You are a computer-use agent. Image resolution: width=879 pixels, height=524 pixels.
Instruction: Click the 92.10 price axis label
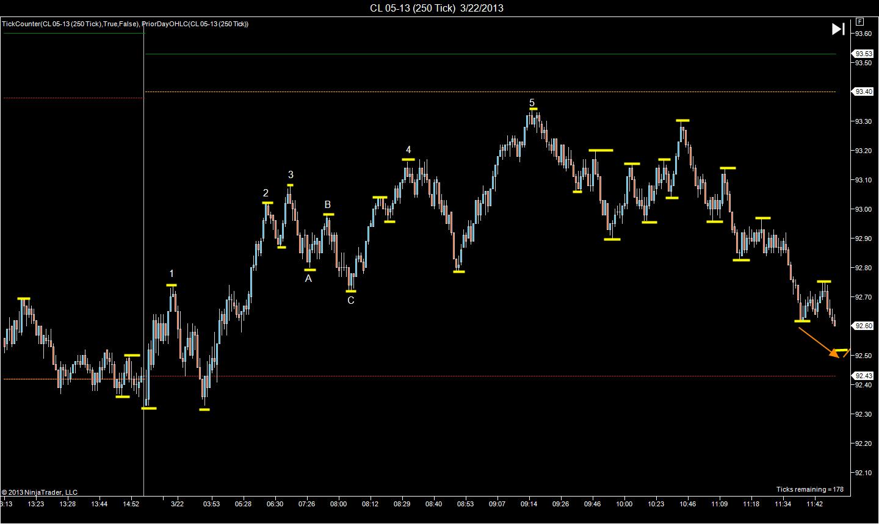(x=863, y=473)
